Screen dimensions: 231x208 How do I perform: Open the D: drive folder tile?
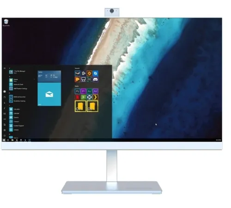[x=92, y=106]
